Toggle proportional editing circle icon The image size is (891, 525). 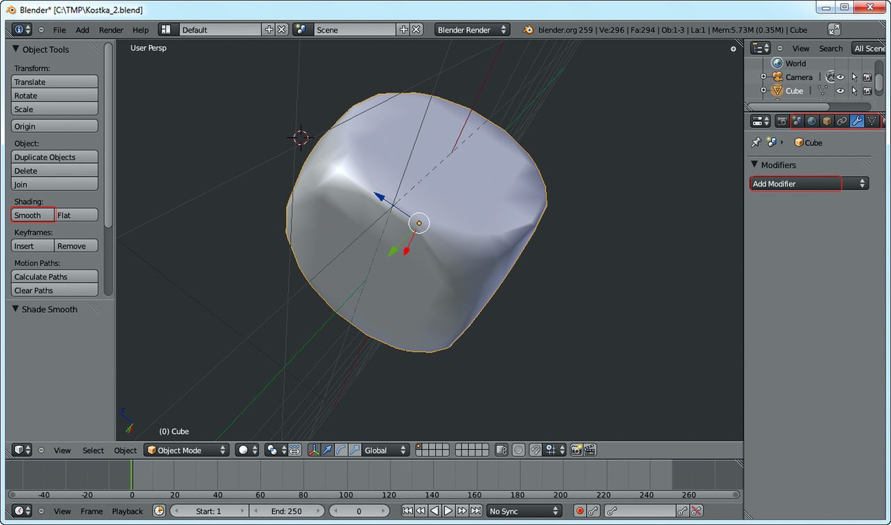tap(519, 450)
